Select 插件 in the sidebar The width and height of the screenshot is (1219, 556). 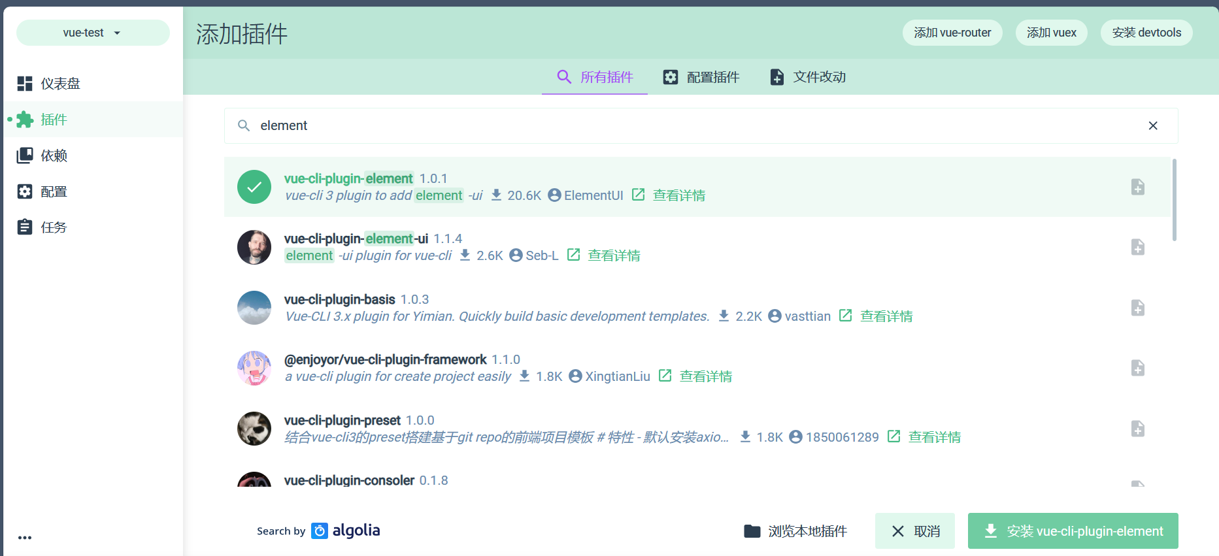point(93,120)
